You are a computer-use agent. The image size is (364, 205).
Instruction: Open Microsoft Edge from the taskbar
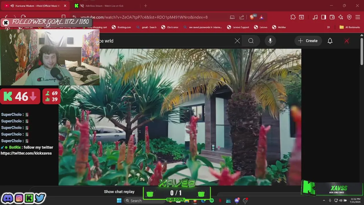click(x=203, y=201)
